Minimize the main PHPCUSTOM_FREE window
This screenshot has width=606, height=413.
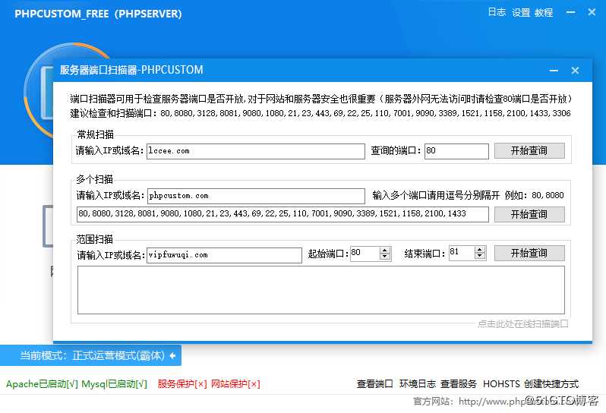[x=571, y=12]
